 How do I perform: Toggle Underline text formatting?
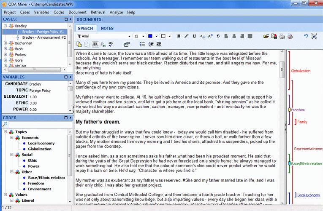[x=194, y=36]
